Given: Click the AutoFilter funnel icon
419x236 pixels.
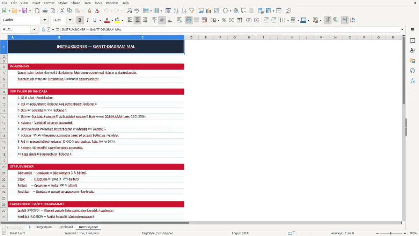Looking at the screenshot, I should point(192,11).
